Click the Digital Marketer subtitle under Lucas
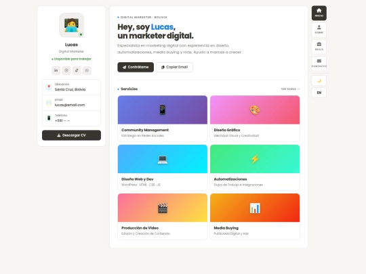 click(x=71, y=51)
